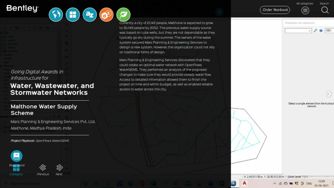Open the clock showing 12:09
Image resolution: width=334 pixels, height=188 pixels.
click(321, 183)
